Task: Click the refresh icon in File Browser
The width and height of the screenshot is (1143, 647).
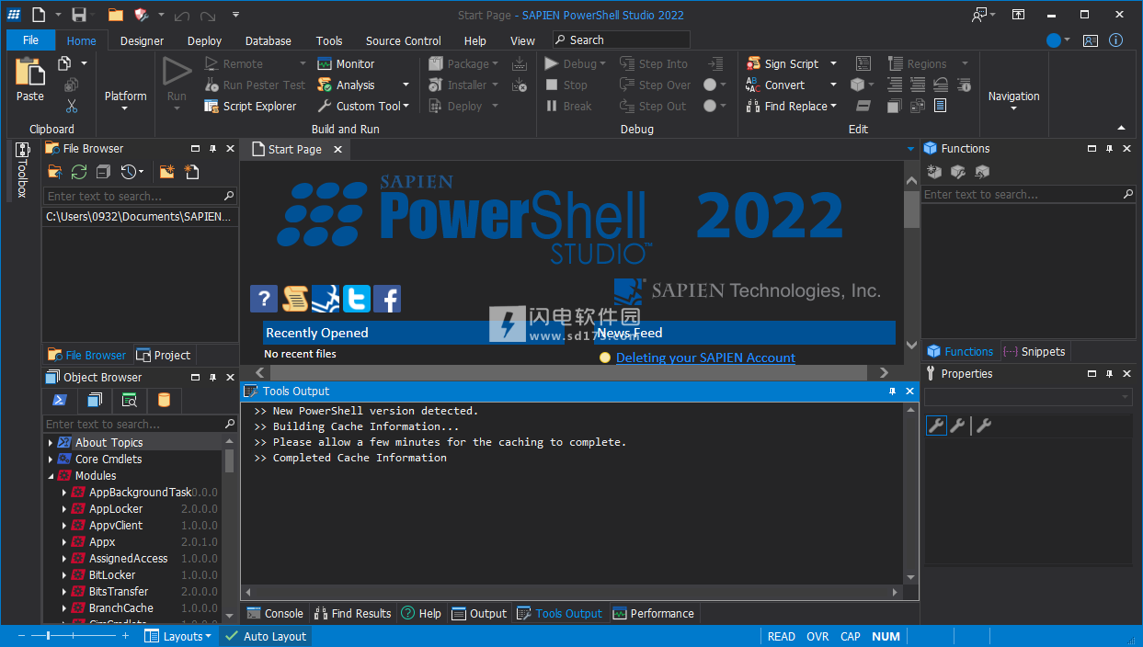Action: point(79,172)
